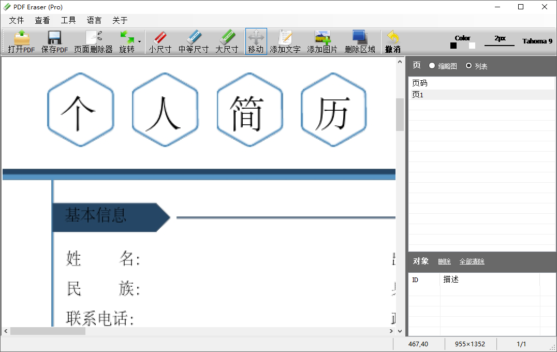Select the 中等尺寸 eraser
The height and width of the screenshot is (352, 557).
[x=194, y=41]
